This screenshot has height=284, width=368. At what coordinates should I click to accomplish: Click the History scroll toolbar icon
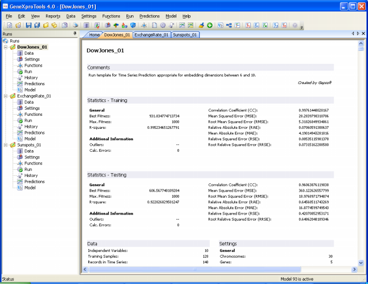click(x=171, y=25)
